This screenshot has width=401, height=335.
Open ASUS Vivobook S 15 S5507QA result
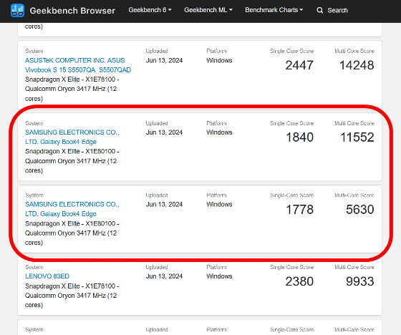pos(78,65)
